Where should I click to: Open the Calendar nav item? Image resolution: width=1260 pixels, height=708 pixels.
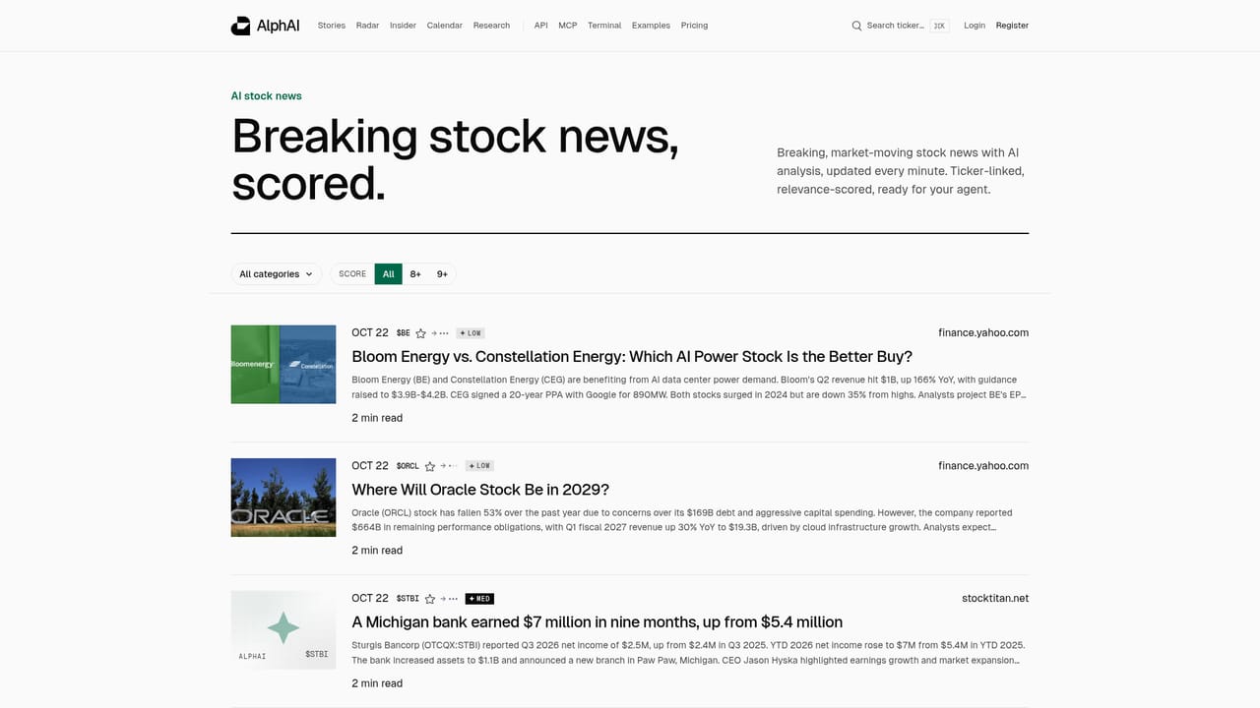pos(445,26)
